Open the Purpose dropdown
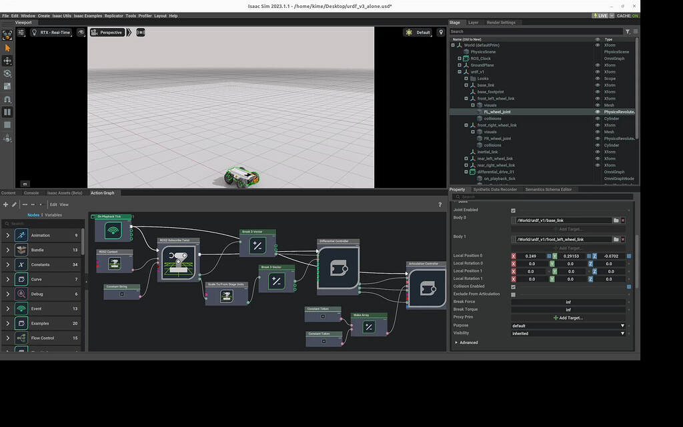Viewport: 683px width, 427px height. point(568,326)
